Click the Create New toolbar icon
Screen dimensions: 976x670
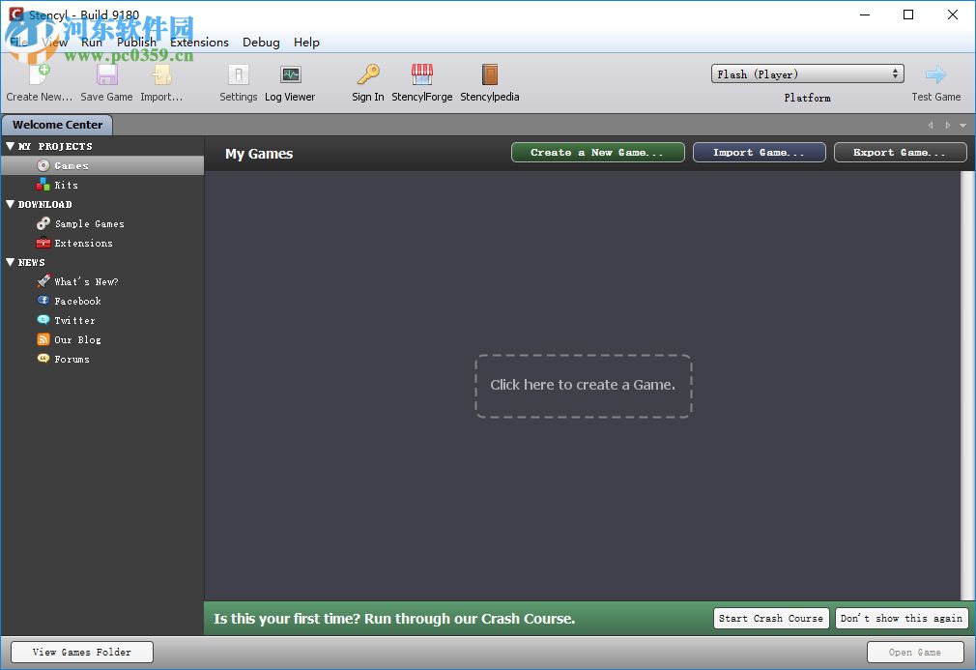(x=40, y=74)
